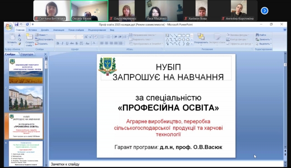
Task: Switch to the Структура pane tab
Action: (x=27, y=54)
